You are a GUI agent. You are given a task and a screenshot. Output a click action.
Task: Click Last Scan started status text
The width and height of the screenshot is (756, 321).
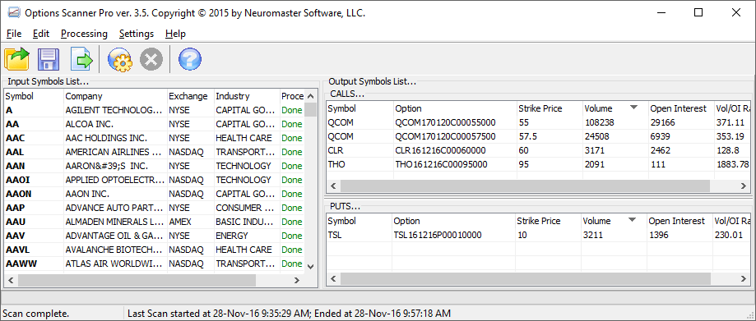289,314
